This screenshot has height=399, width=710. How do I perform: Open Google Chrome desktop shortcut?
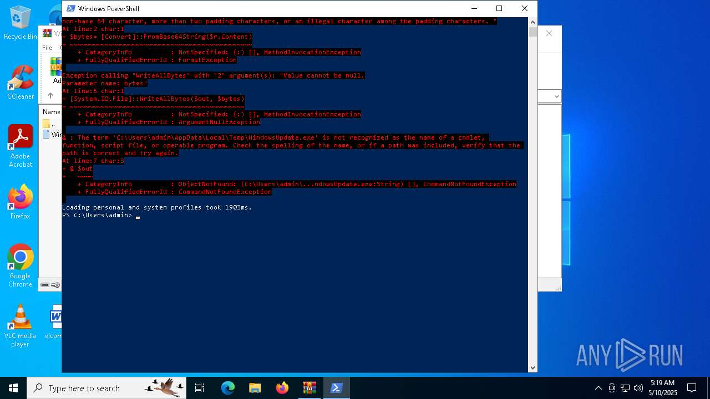tap(20, 266)
